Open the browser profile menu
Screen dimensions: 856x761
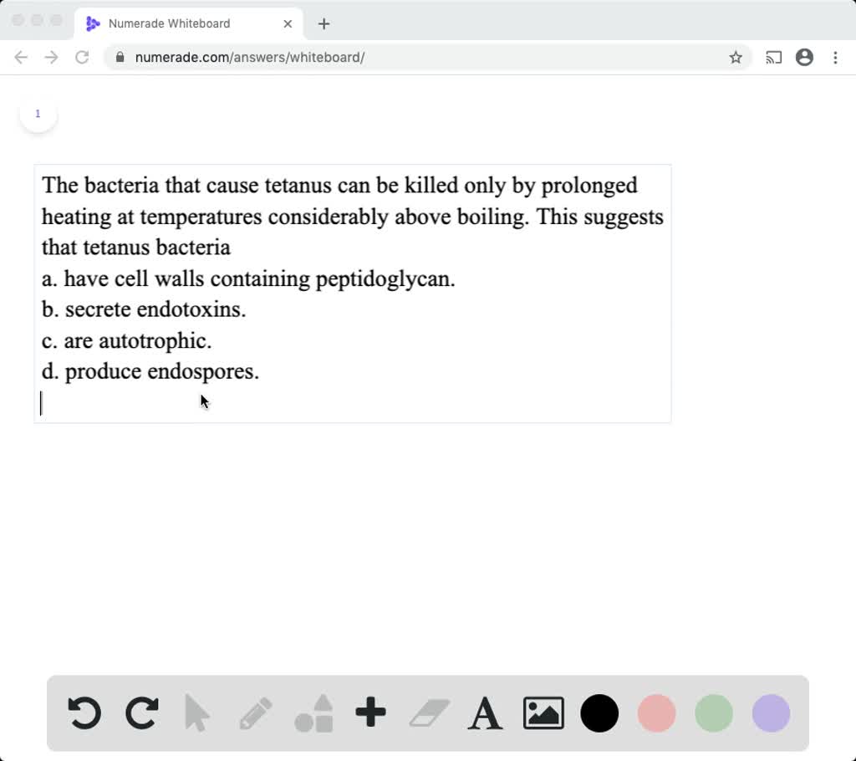pos(804,57)
